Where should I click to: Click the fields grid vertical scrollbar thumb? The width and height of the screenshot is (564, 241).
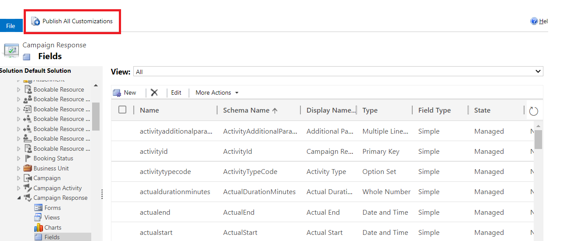[x=538, y=139]
